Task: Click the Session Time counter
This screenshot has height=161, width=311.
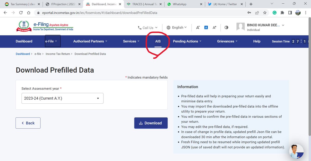Action: coord(290,41)
